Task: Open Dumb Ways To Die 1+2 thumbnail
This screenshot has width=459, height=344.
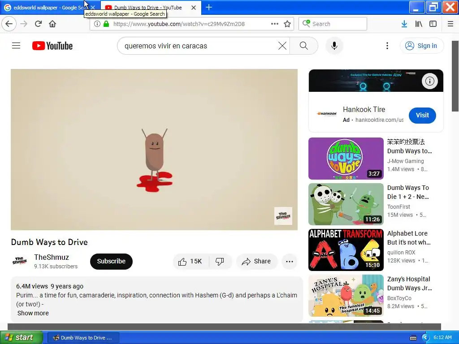Action: 346,204
